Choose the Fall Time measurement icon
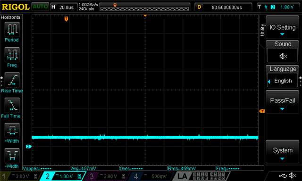 12,105
